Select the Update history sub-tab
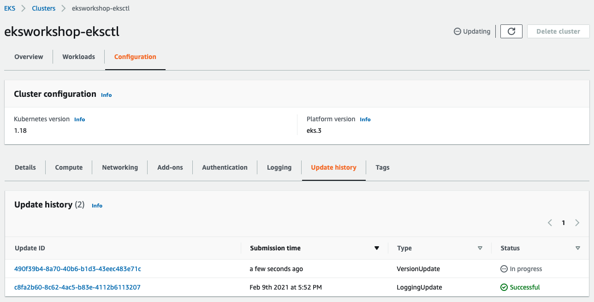 333,167
